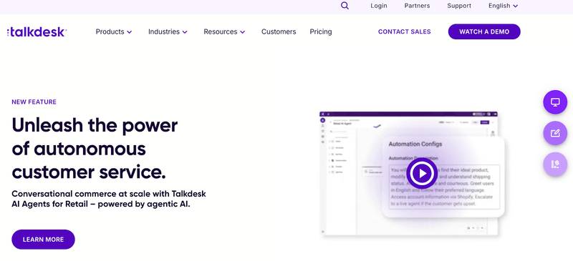Expand the Resources menu
Screen dimensions: 573x261
[224, 31]
